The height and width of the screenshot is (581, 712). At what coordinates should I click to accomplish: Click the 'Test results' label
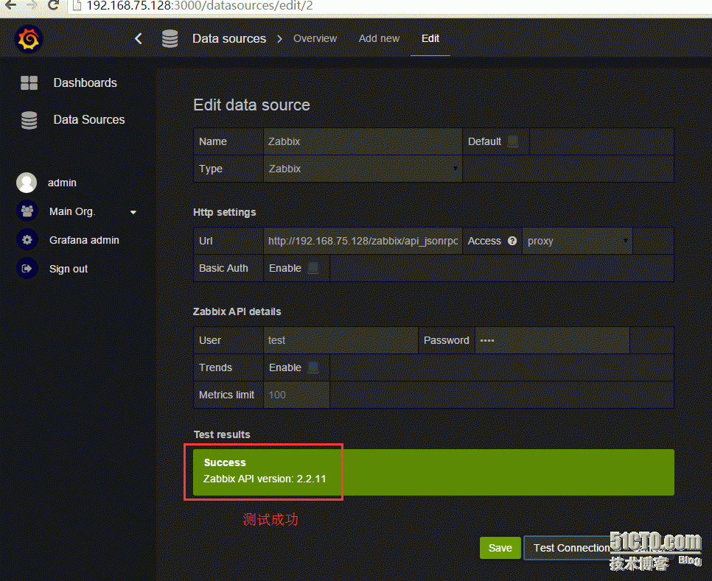tap(222, 434)
